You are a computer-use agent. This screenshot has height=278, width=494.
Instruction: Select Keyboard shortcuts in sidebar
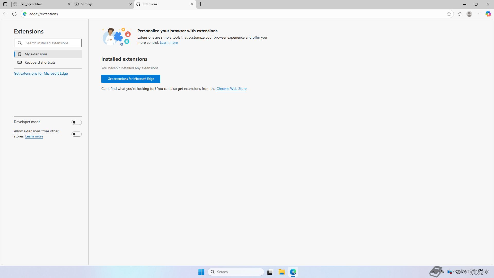40,62
